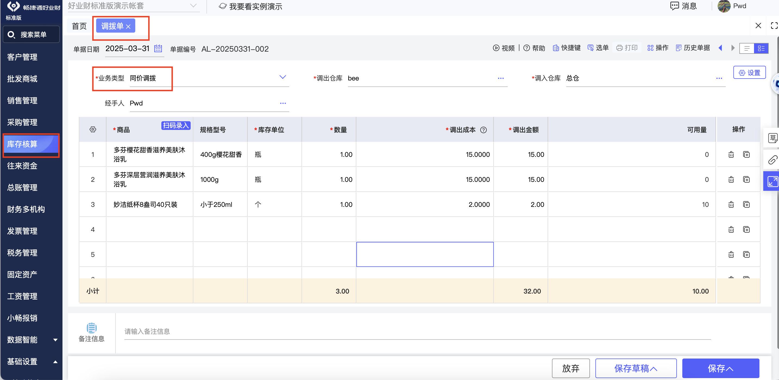Collapse the 基础设置 sidebar section
The height and width of the screenshot is (380, 779).
[x=55, y=362]
